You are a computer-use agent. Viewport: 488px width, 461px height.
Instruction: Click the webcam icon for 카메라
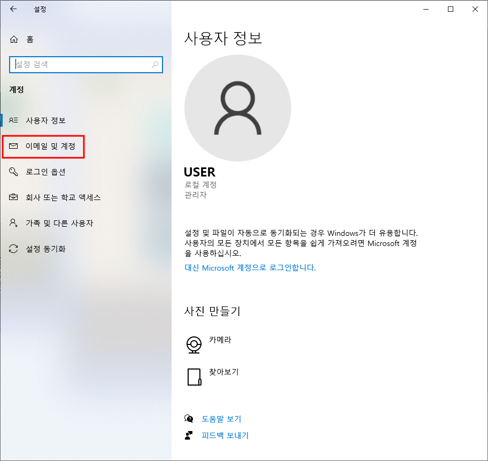point(194,345)
